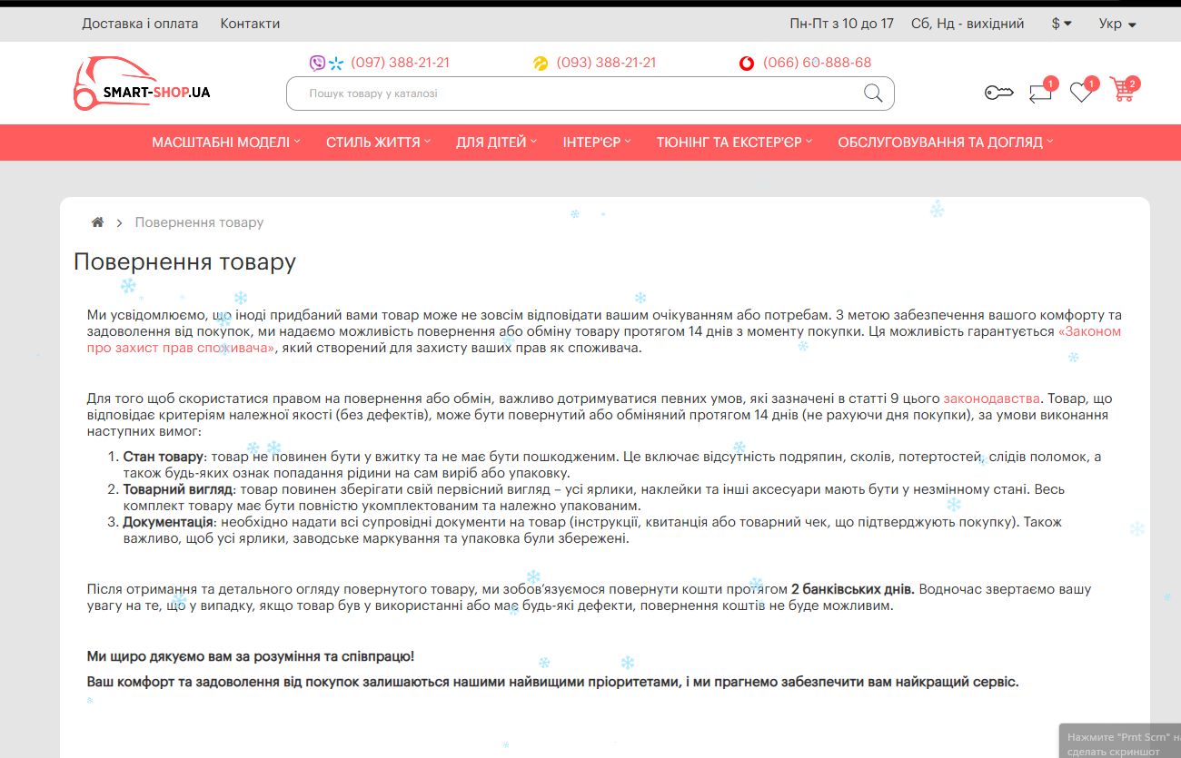Open product comparison icon
The width and height of the screenshot is (1181, 758).
click(1041, 92)
